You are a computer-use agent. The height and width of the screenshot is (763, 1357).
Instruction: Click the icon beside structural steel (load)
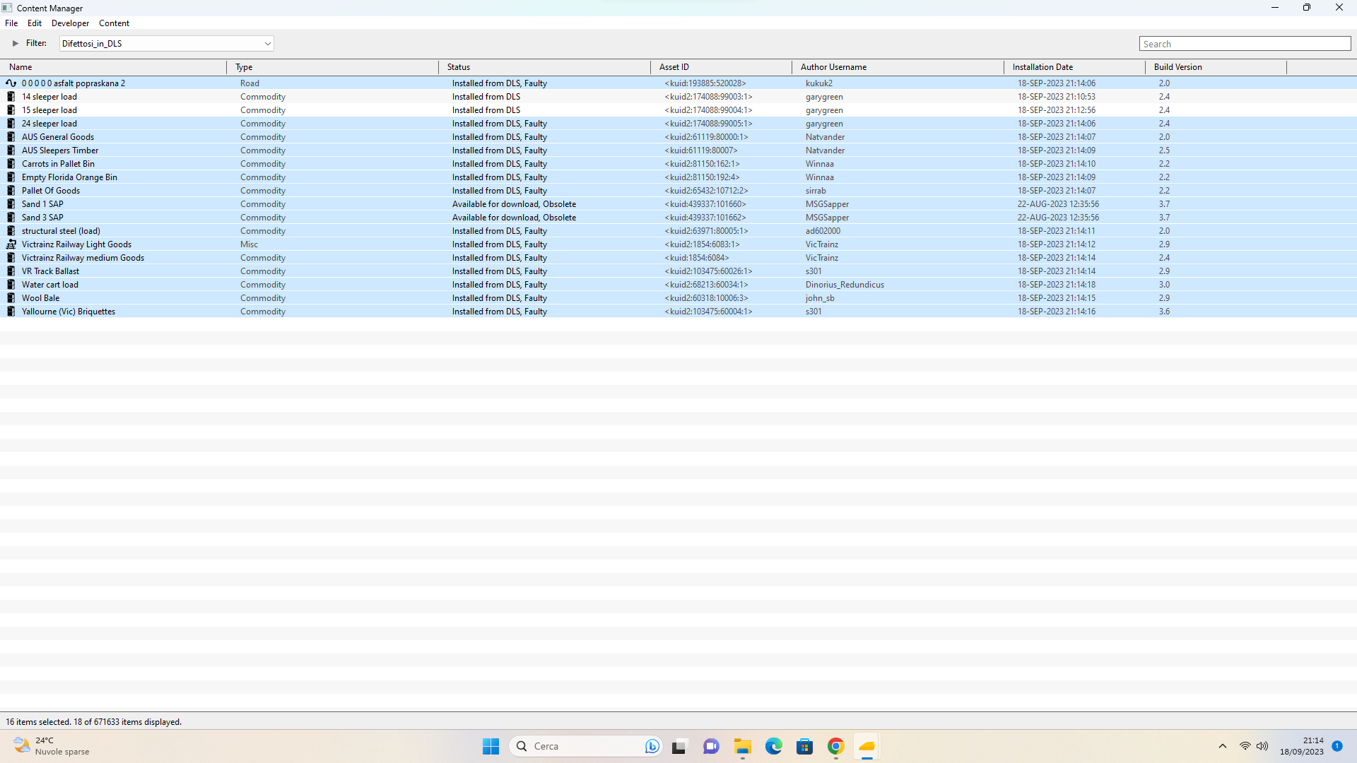tap(11, 231)
